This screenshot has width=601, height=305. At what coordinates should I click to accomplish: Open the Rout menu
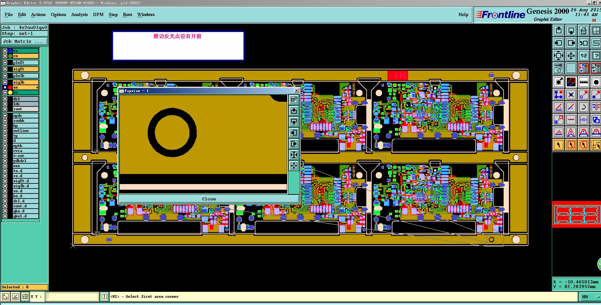click(x=128, y=15)
